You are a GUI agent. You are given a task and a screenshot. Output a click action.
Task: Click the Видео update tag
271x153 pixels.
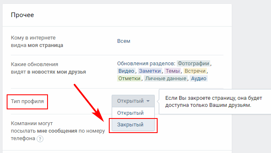pos(126,71)
